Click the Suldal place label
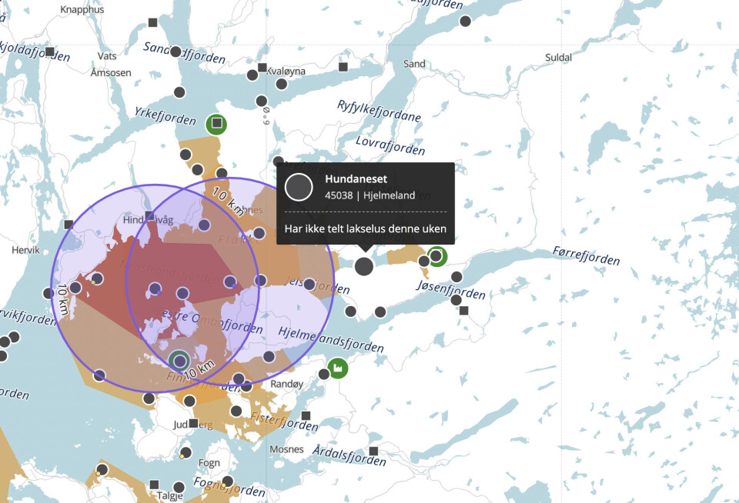 [x=558, y=58]
